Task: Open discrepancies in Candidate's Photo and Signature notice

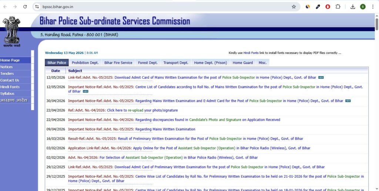Action: 208,120
